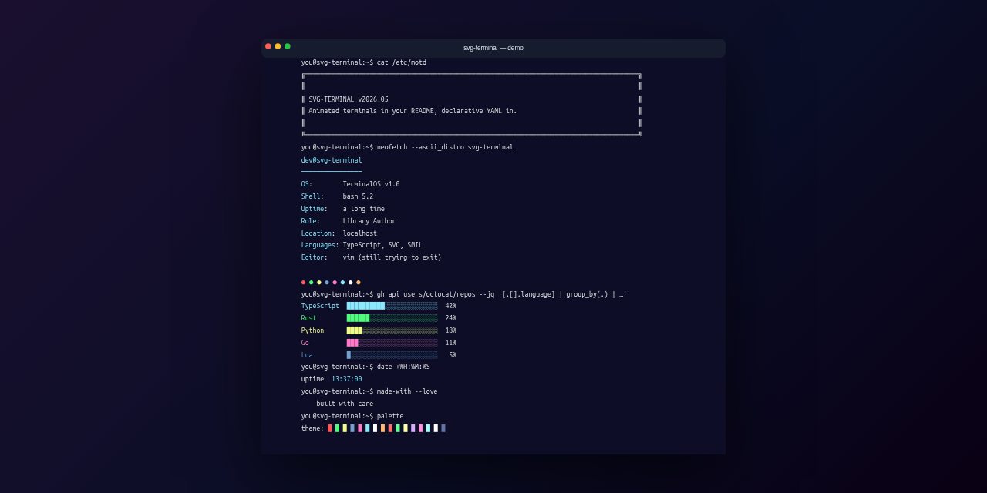Select the orange swatch in theme palette line
The height and width of the screenshot is (493, 987).
(x=382, y=428)
